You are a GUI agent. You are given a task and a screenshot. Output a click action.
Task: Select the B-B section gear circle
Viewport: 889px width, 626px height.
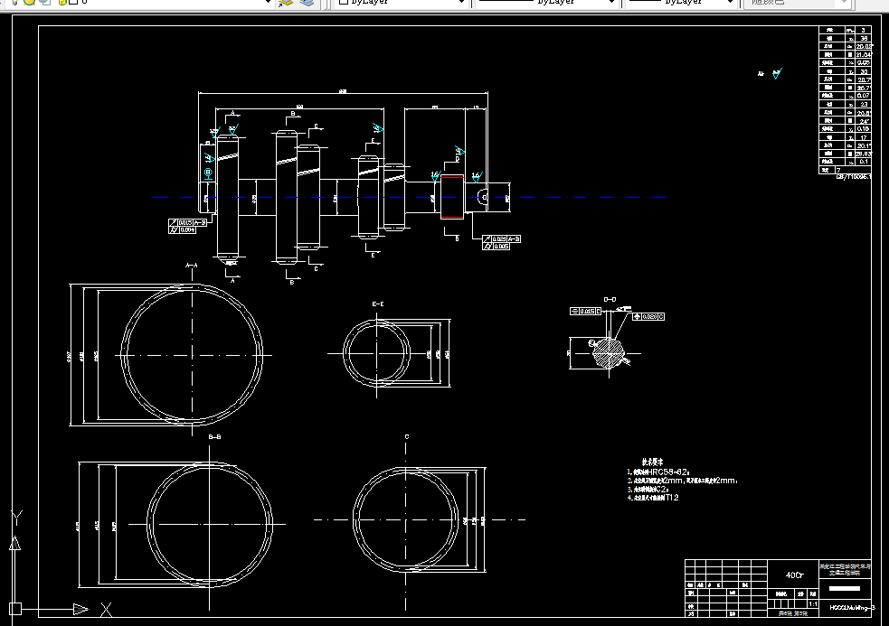(209, 524)
